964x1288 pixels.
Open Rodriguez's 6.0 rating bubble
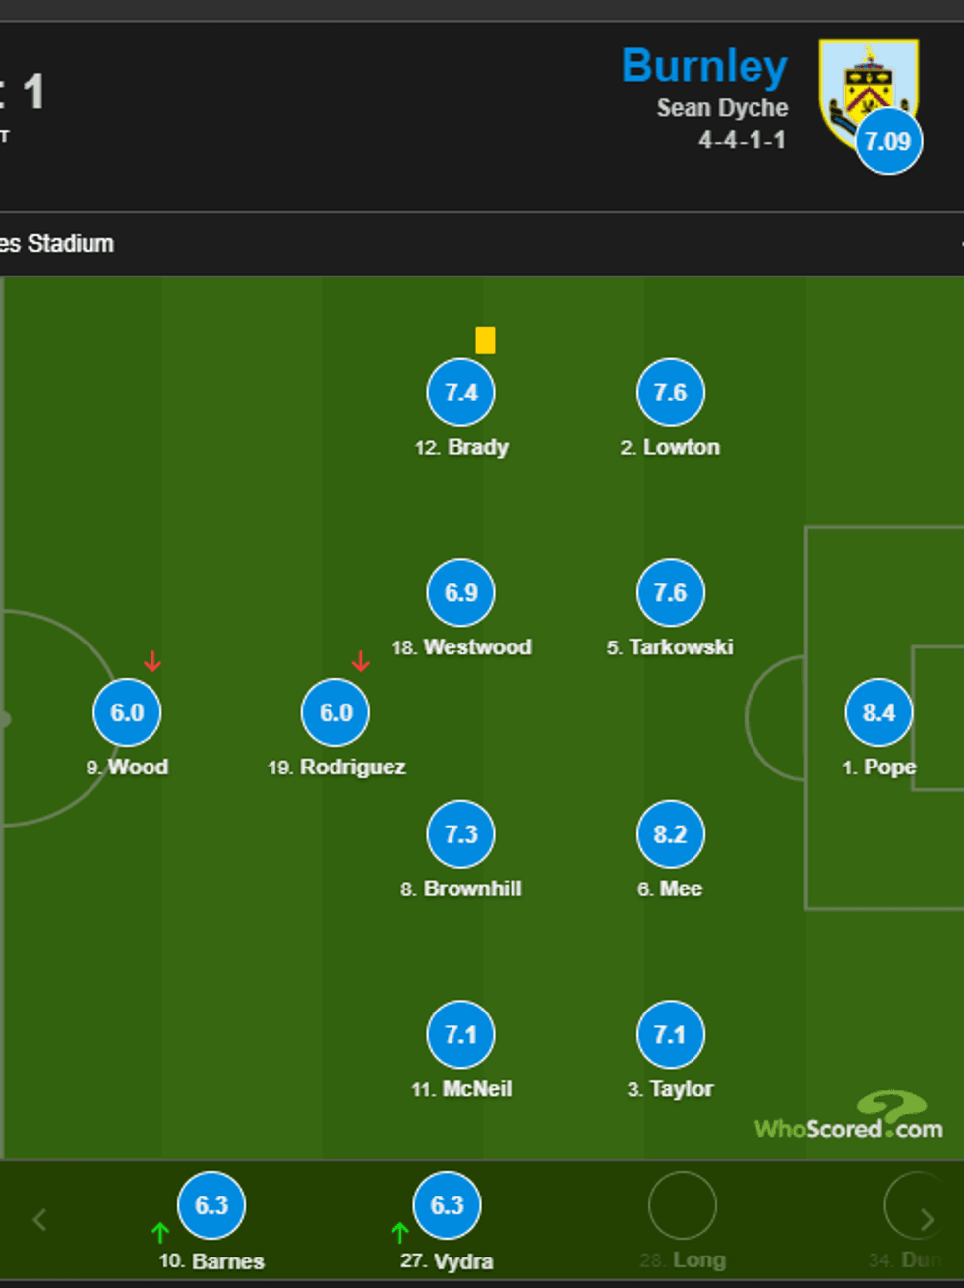(x=335, y=712)
